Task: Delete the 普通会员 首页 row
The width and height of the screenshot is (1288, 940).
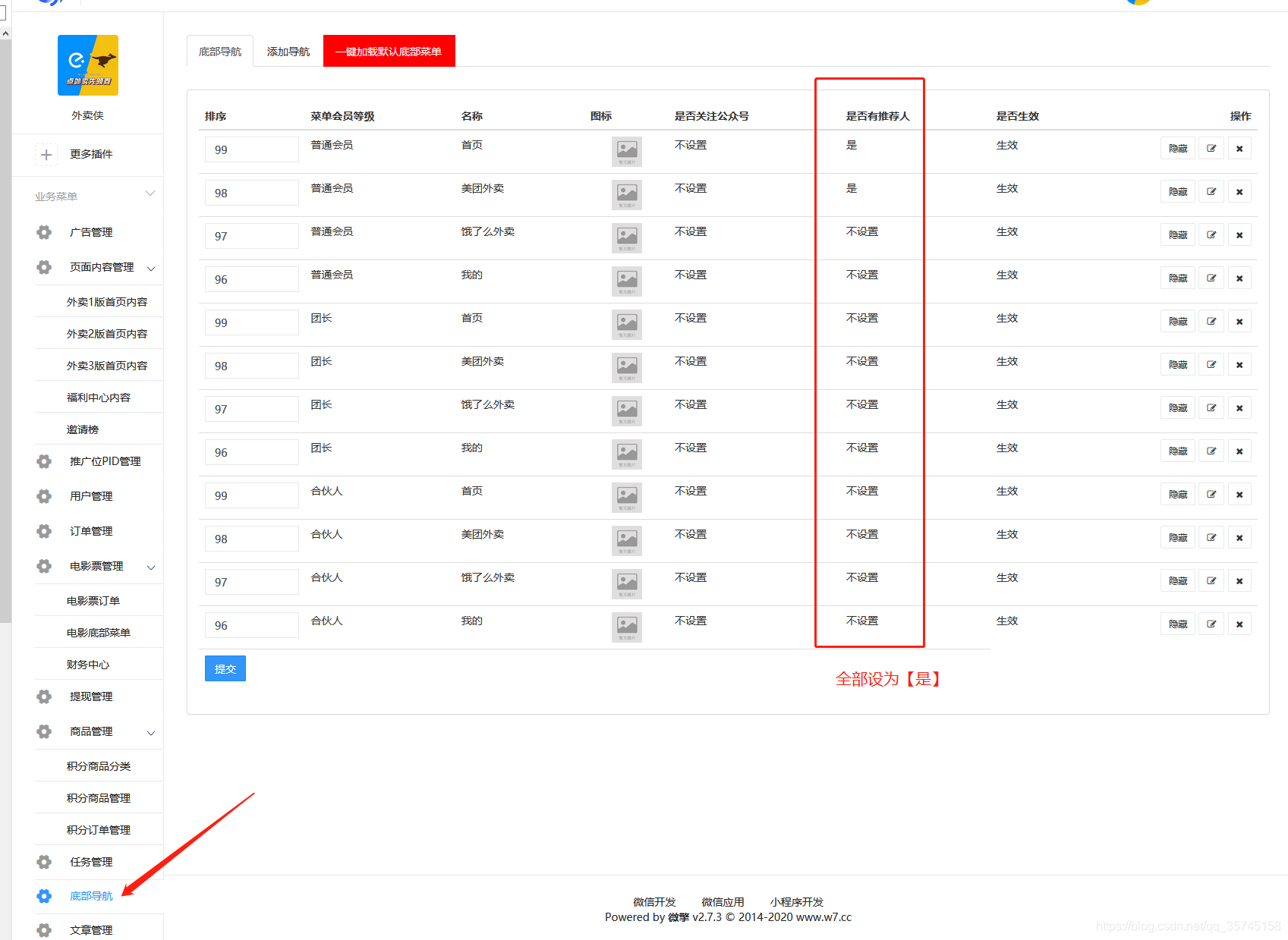Action: 1239,148
